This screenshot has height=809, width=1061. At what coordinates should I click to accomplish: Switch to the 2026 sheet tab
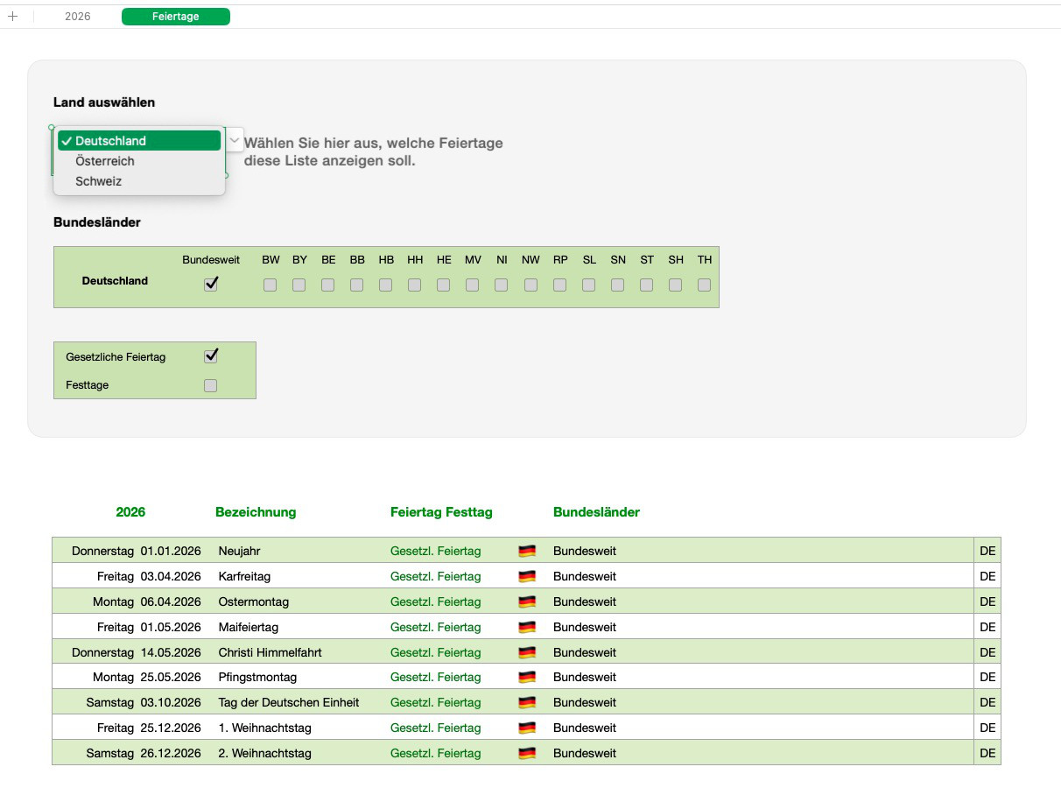(77, 17)
